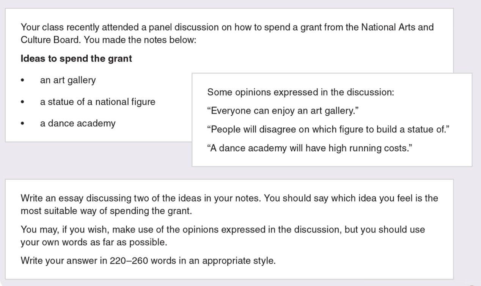
Task: Select the "a statue of a national figure" bullet
Action: click(97, 102)
